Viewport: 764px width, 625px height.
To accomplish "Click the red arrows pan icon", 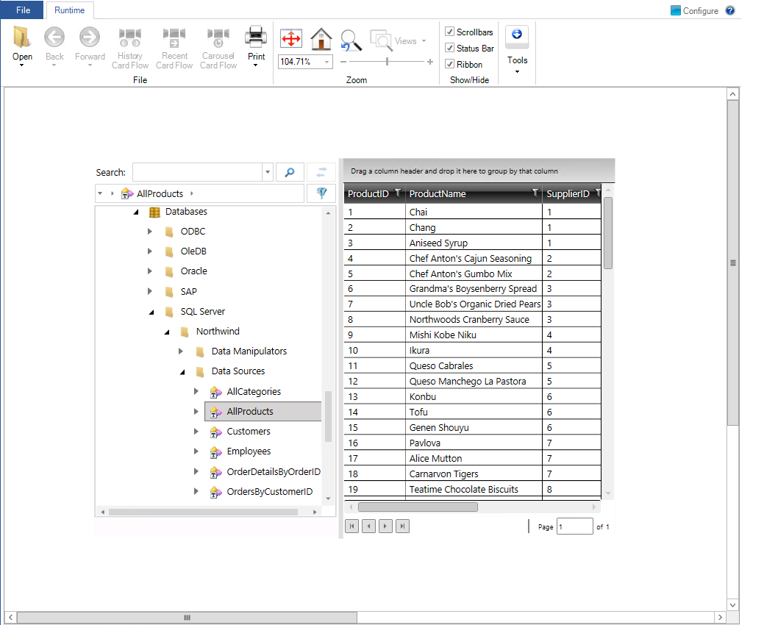I will tap(291, 39).
